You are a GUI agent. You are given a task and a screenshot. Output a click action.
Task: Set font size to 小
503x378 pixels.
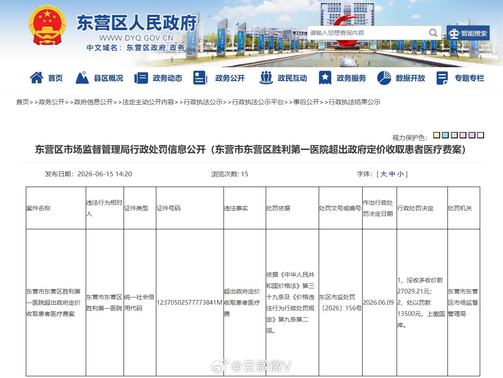401,174
